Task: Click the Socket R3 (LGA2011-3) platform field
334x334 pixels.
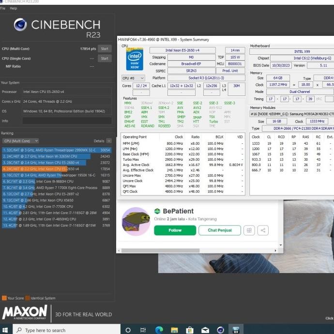Action: (206, 78)
